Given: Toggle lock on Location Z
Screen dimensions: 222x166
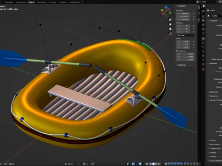Looking at the screenshot, I should (x=193, y=19).
